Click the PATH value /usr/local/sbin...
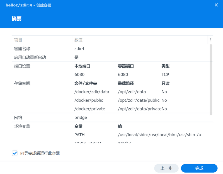The image size is (223, 174). (161, 135)
